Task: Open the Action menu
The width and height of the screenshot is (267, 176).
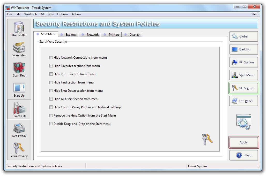Action: pyautogui.click(x=76, y=14)
